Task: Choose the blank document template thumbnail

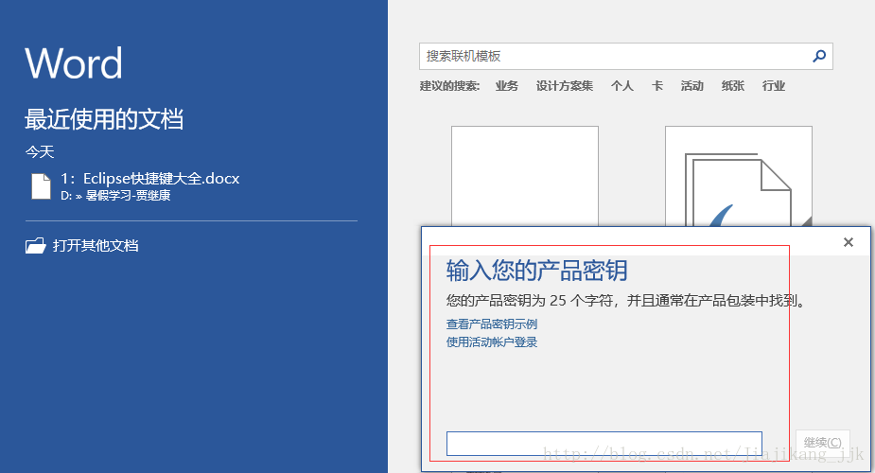Action: (525, 176)
